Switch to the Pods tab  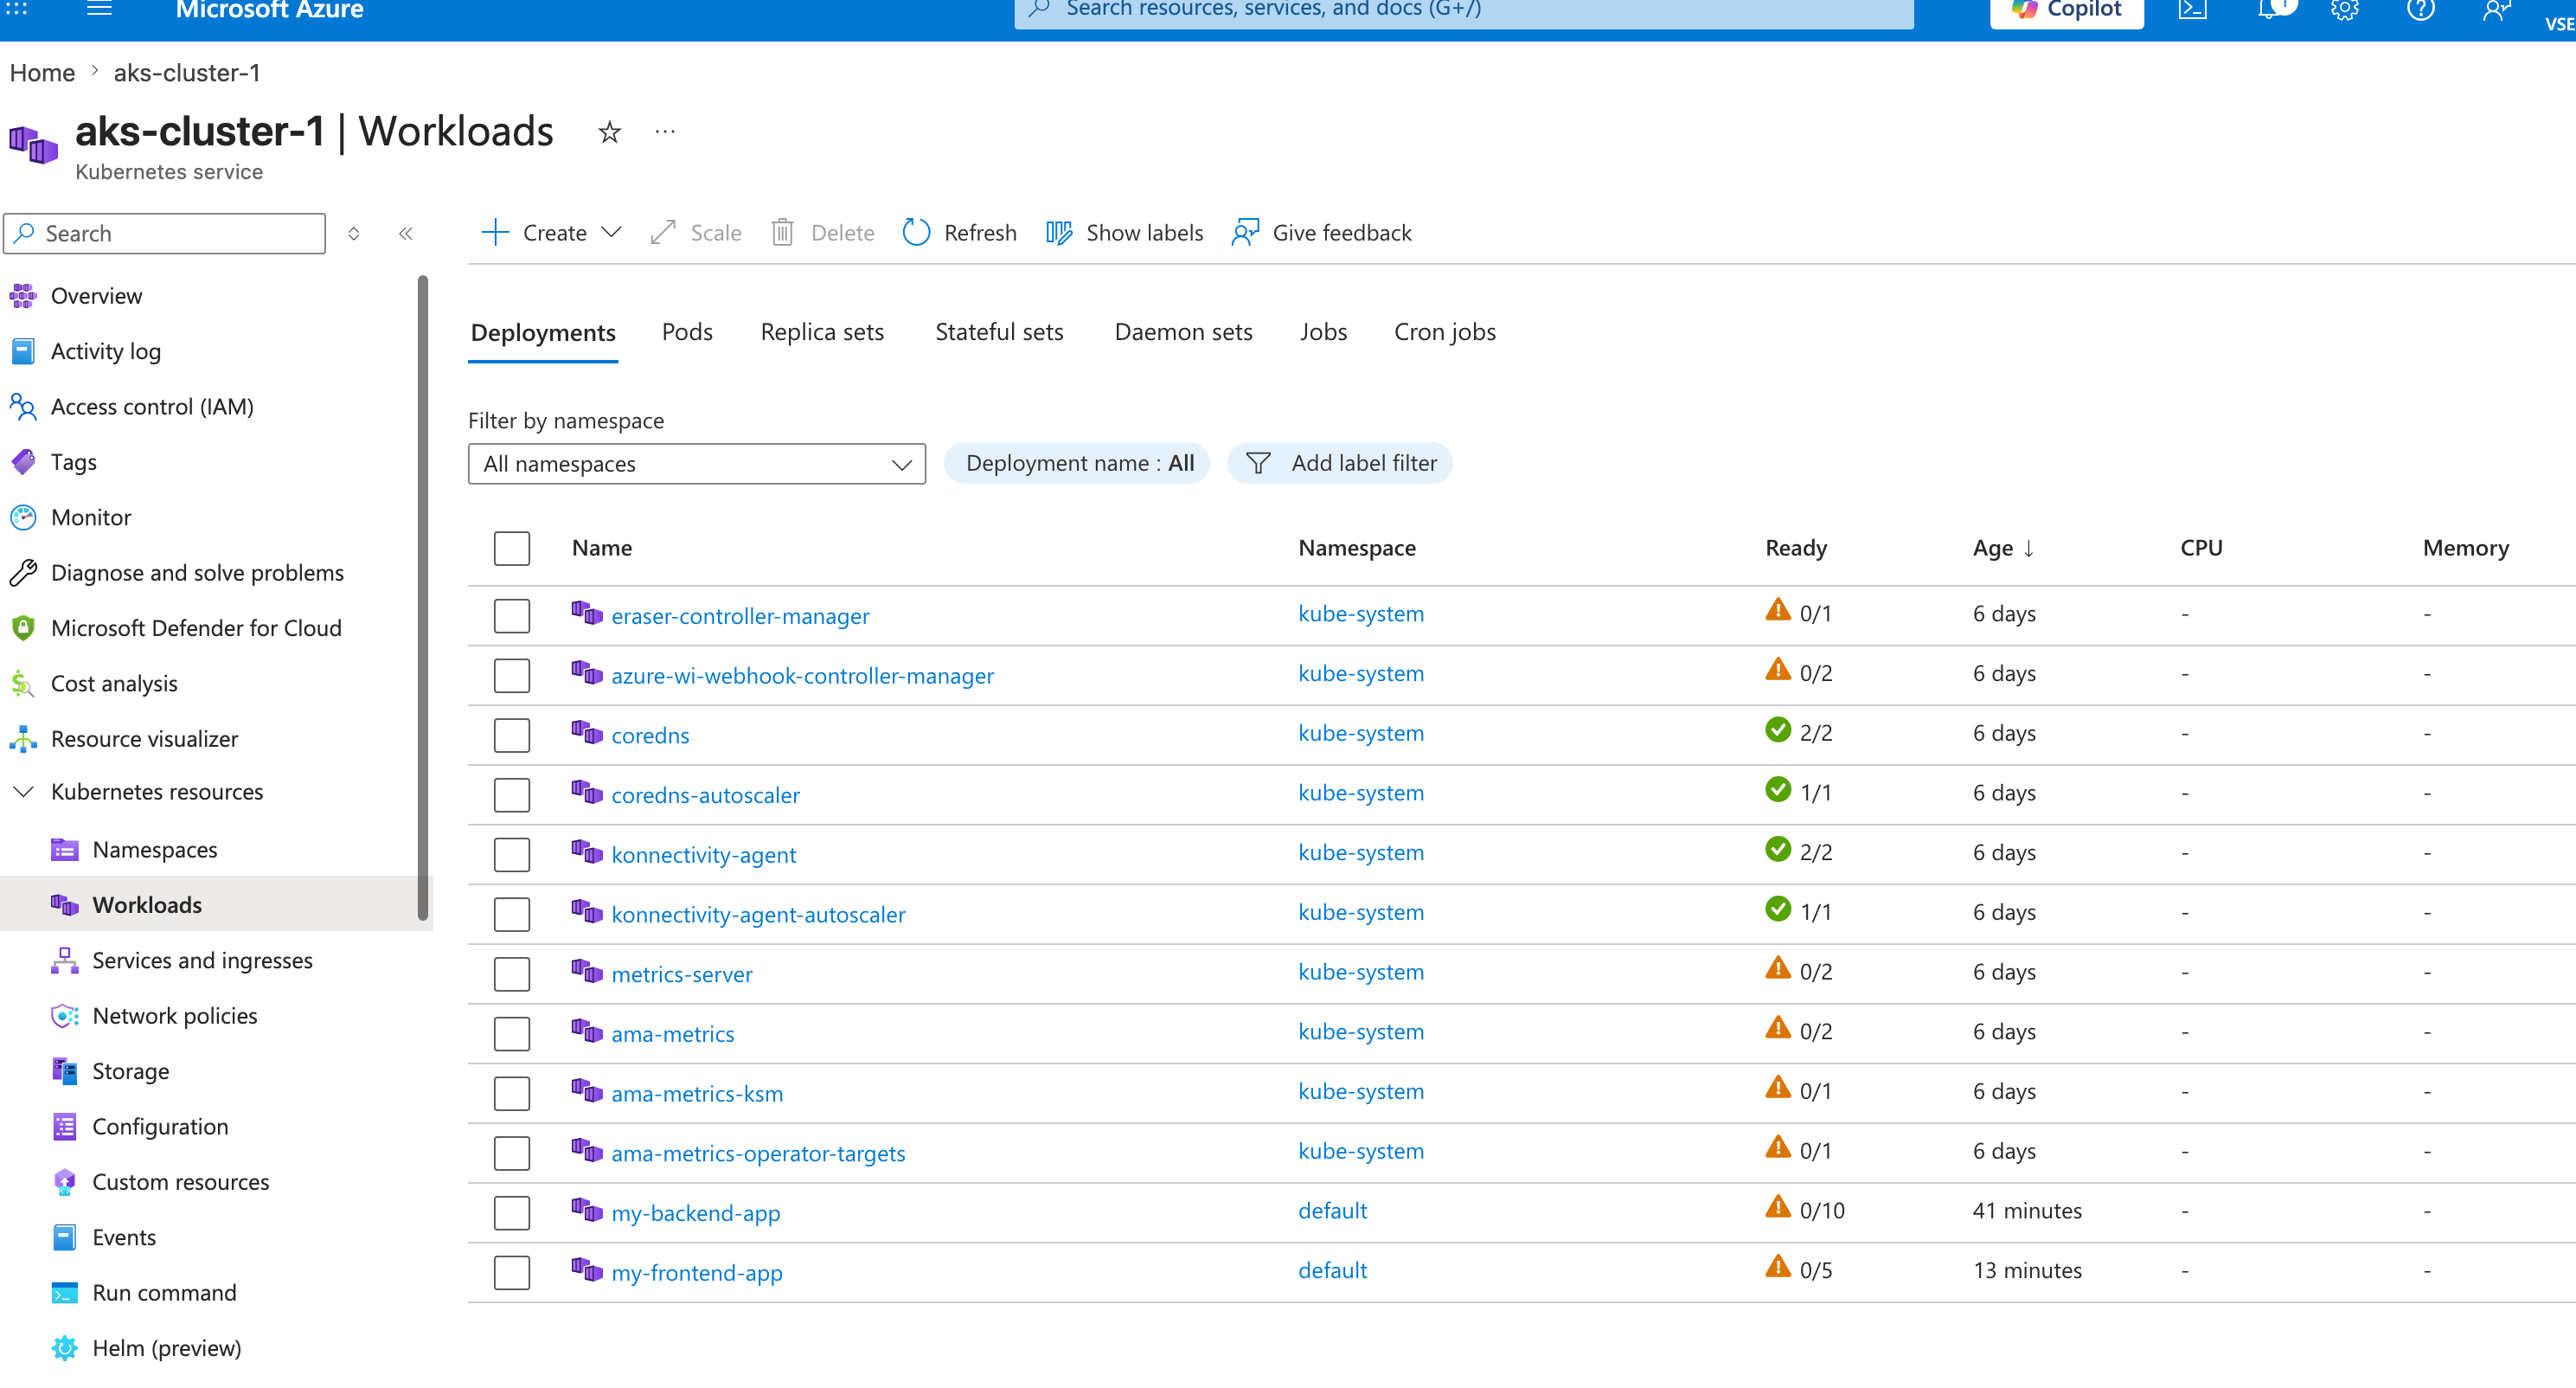pos(687,332)
